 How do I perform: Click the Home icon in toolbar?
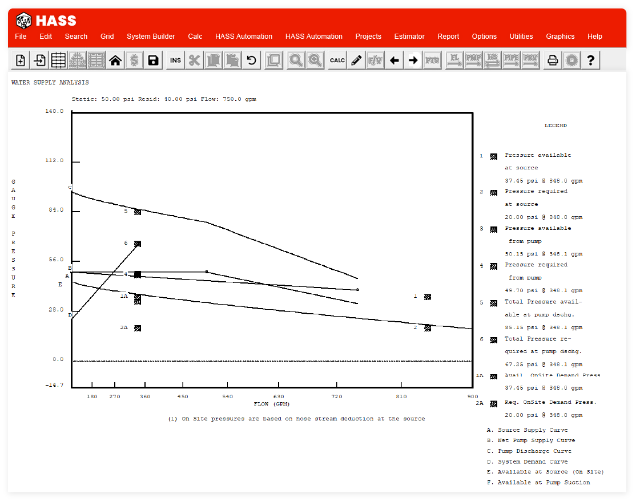(115, 60)
